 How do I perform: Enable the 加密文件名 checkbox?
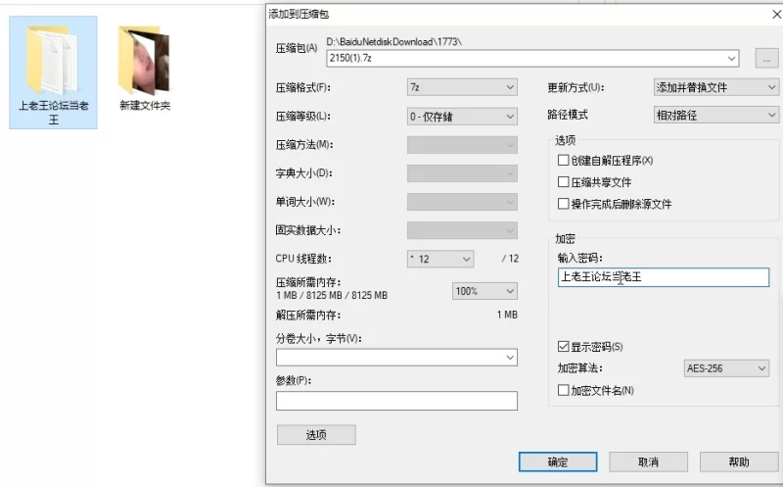[x=564, y=390]
